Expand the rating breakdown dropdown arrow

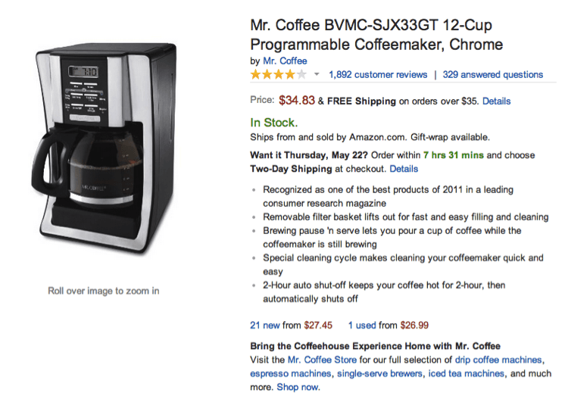coord(317,75)
